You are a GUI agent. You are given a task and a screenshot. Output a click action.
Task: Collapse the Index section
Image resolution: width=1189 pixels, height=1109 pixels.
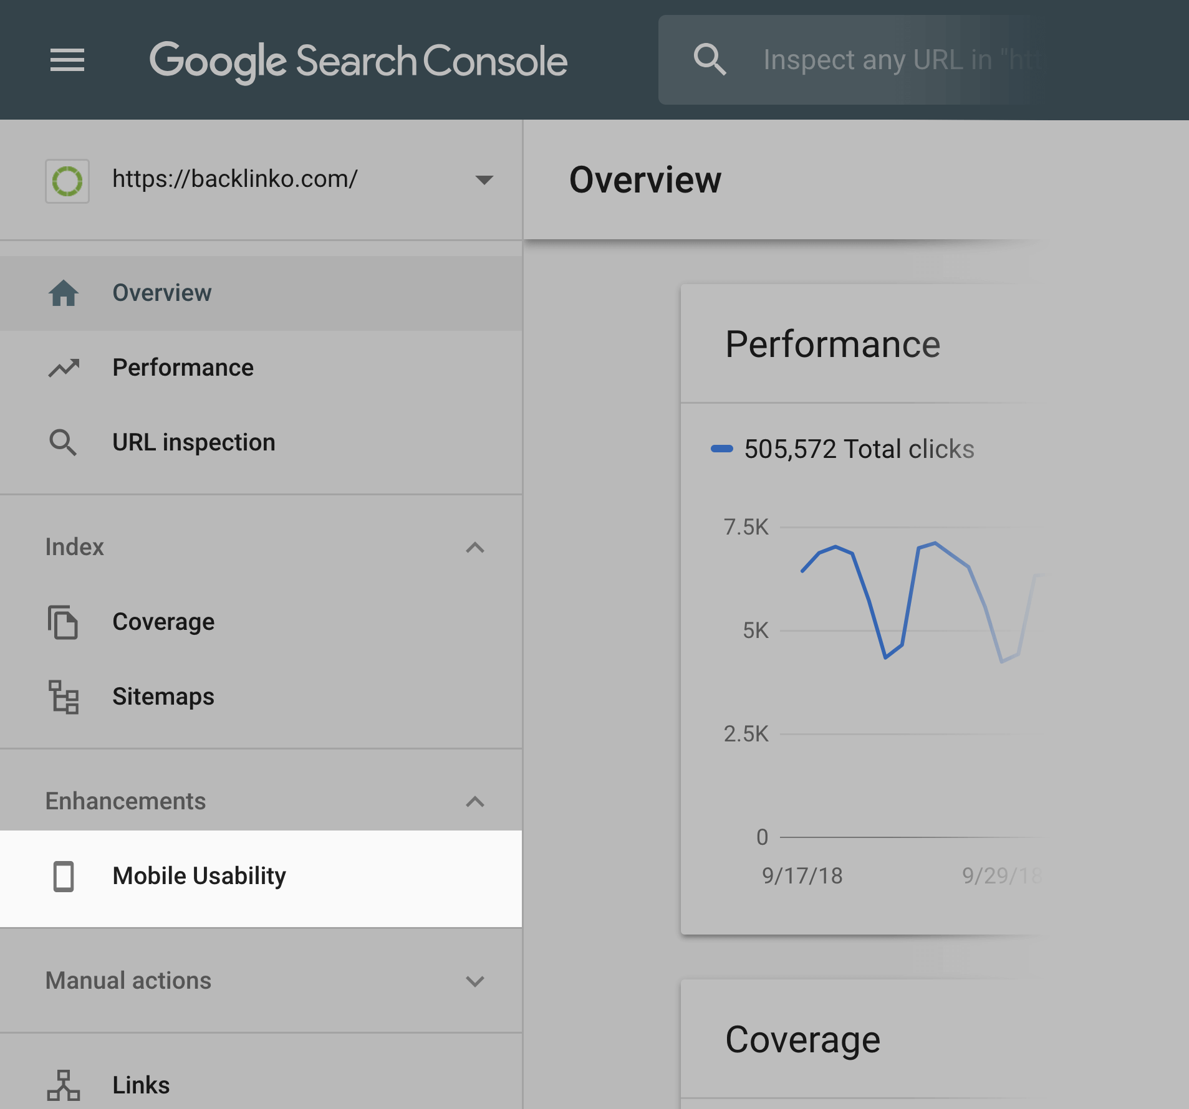(x=475, y=547)
